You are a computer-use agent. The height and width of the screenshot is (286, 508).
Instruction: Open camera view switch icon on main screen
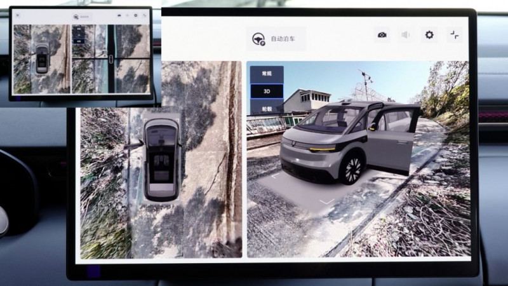(382, 35)
